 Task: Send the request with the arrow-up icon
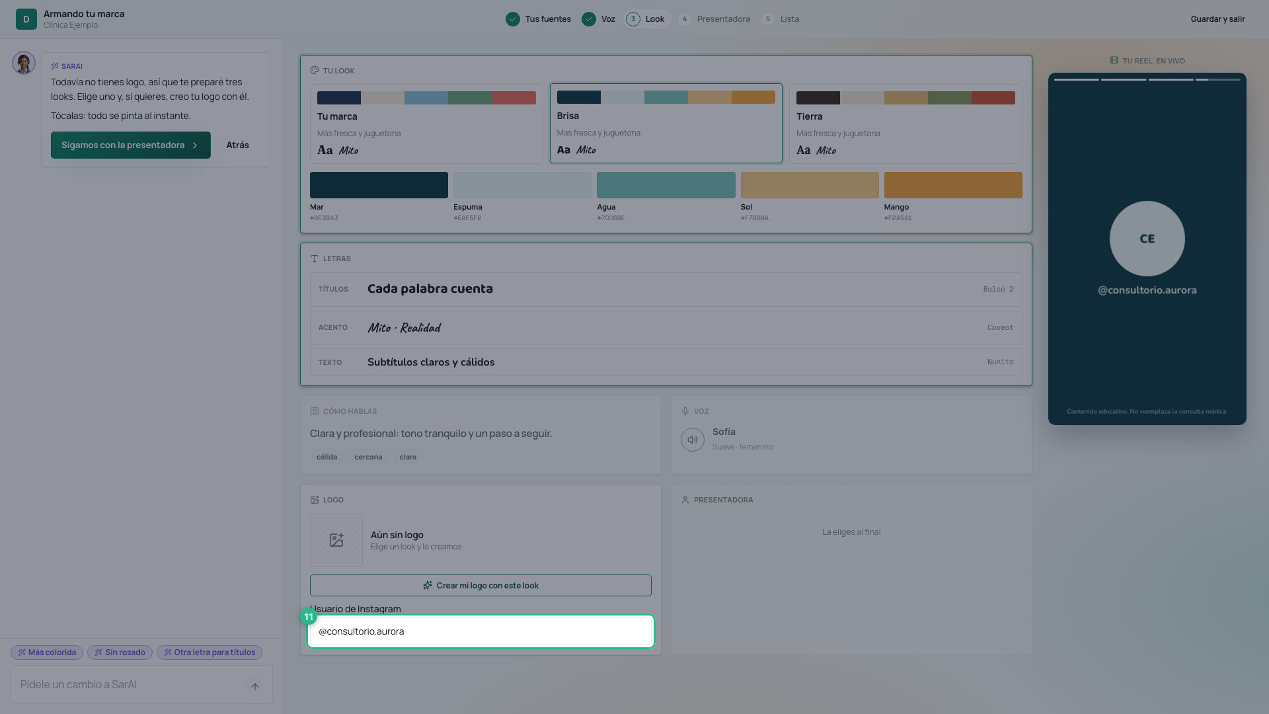pos(255,687)
